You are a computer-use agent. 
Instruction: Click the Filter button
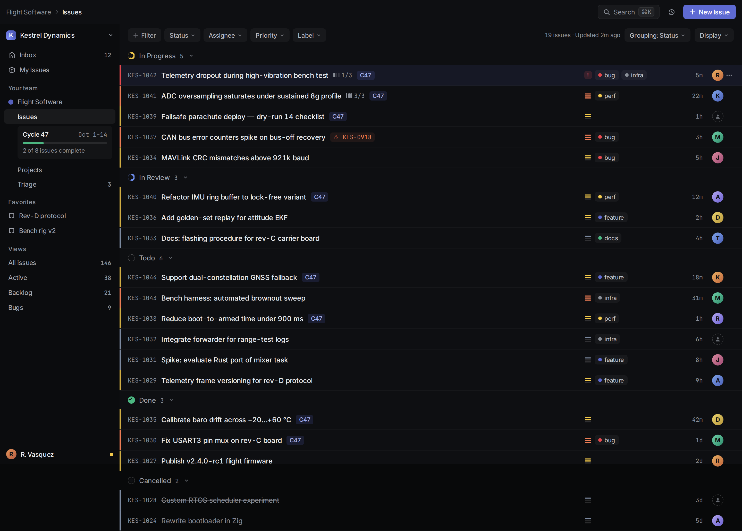pos(145,35)
